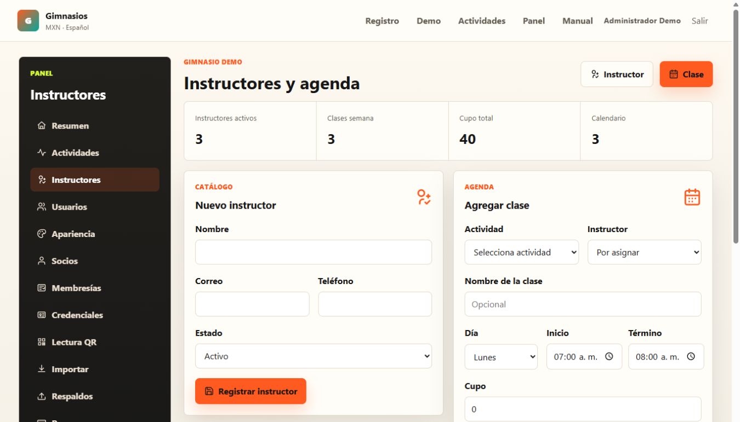Click the add-instructor icon in Catálogo card

point(424,197)
